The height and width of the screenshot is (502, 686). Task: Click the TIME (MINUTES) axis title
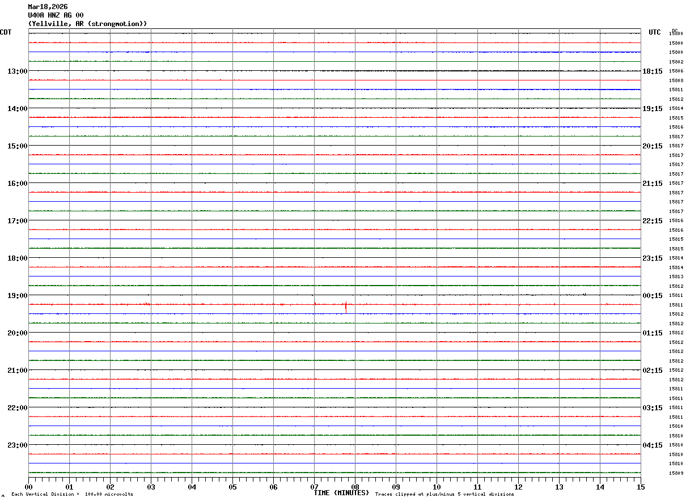(341, 493)
